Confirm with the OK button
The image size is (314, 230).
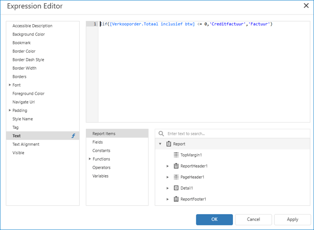click(214, 219)
